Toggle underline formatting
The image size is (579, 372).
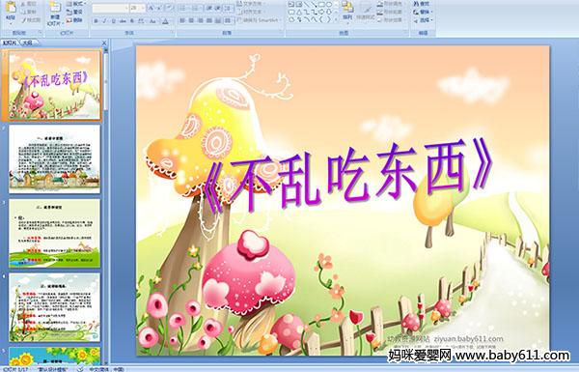pyautogui.click(x=113, y=21)
